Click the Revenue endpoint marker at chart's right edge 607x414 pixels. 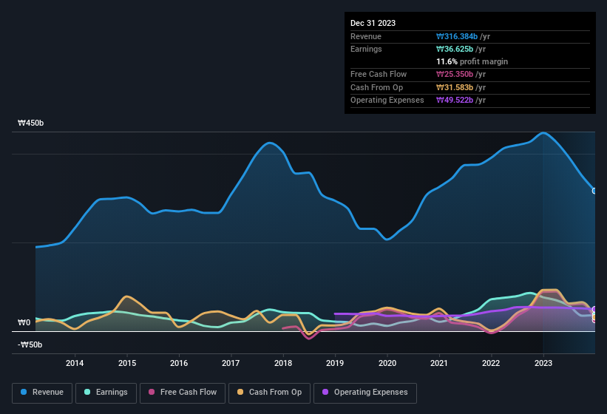pos(594,191)
